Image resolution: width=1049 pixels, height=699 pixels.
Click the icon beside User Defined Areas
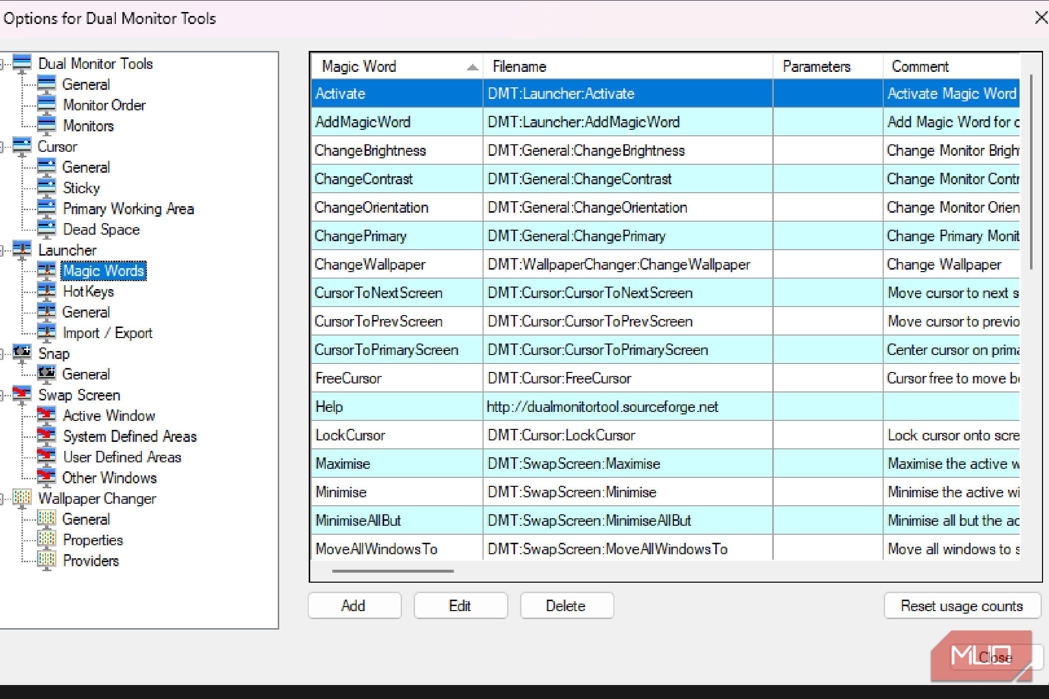[x=46, y=456]
